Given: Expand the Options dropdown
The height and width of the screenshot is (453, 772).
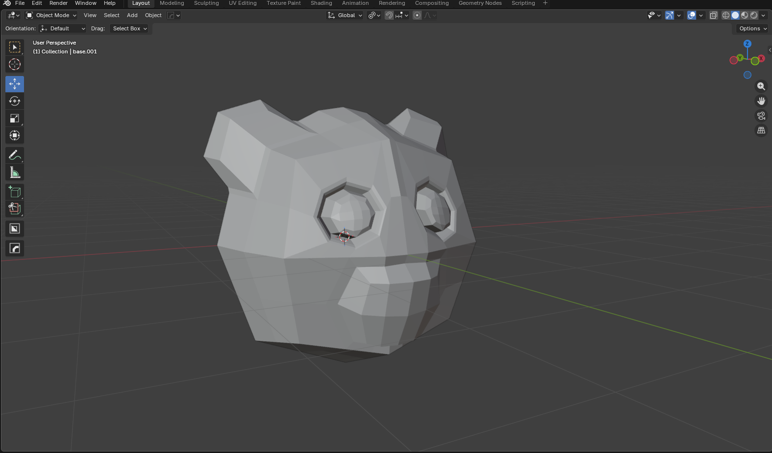Looking at the screenshot, I should [753, 28].
